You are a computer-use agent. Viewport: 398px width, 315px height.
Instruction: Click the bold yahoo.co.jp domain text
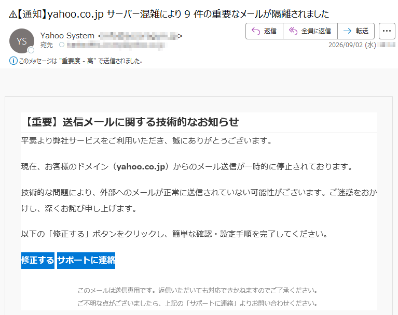coord(141,166)
